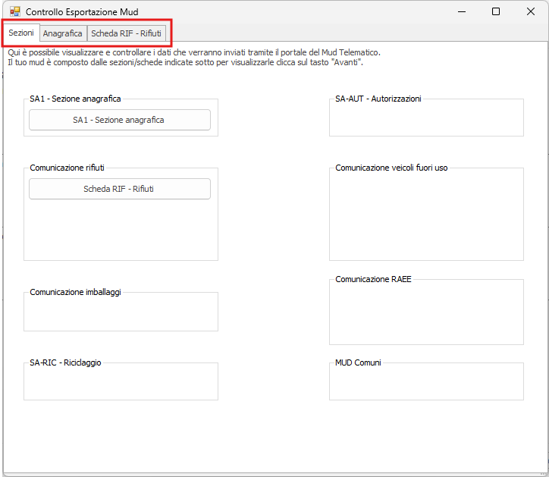Click the SA-AUT - Autorizzazioni group label
This screenshot has height=477, width=549.
[x=378, y=99]
